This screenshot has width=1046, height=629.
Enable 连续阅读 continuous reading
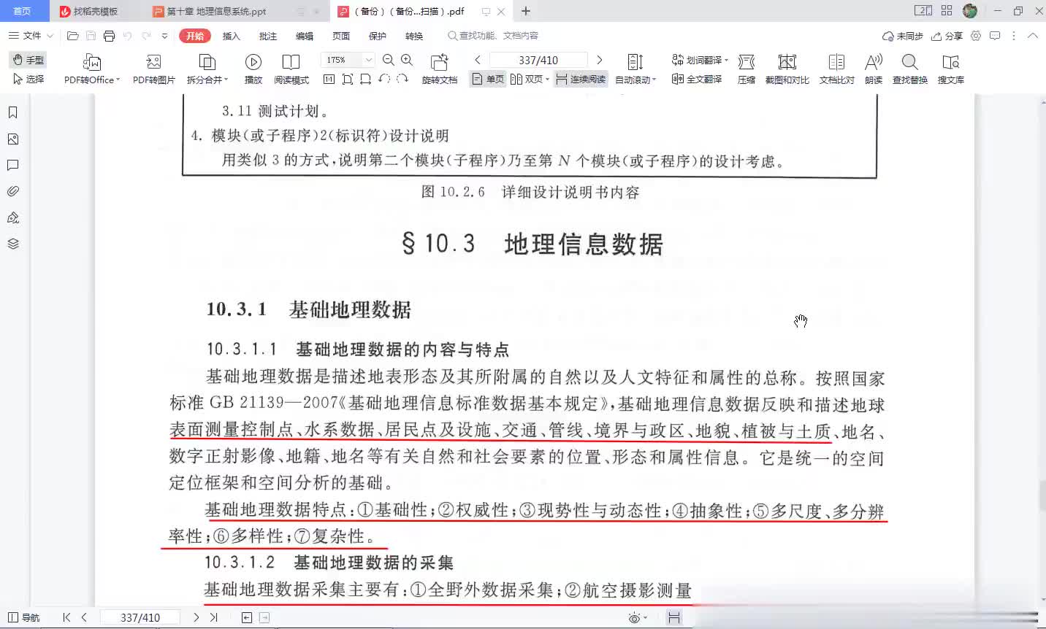581,79
